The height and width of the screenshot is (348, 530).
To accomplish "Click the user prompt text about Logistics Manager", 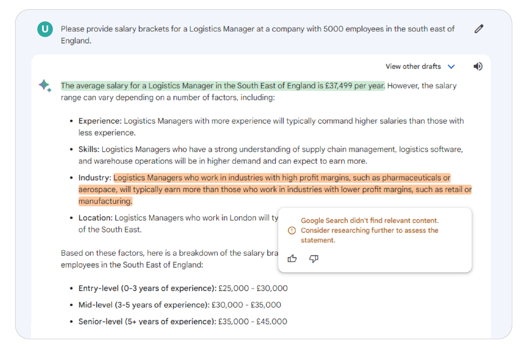I will 257,29.
